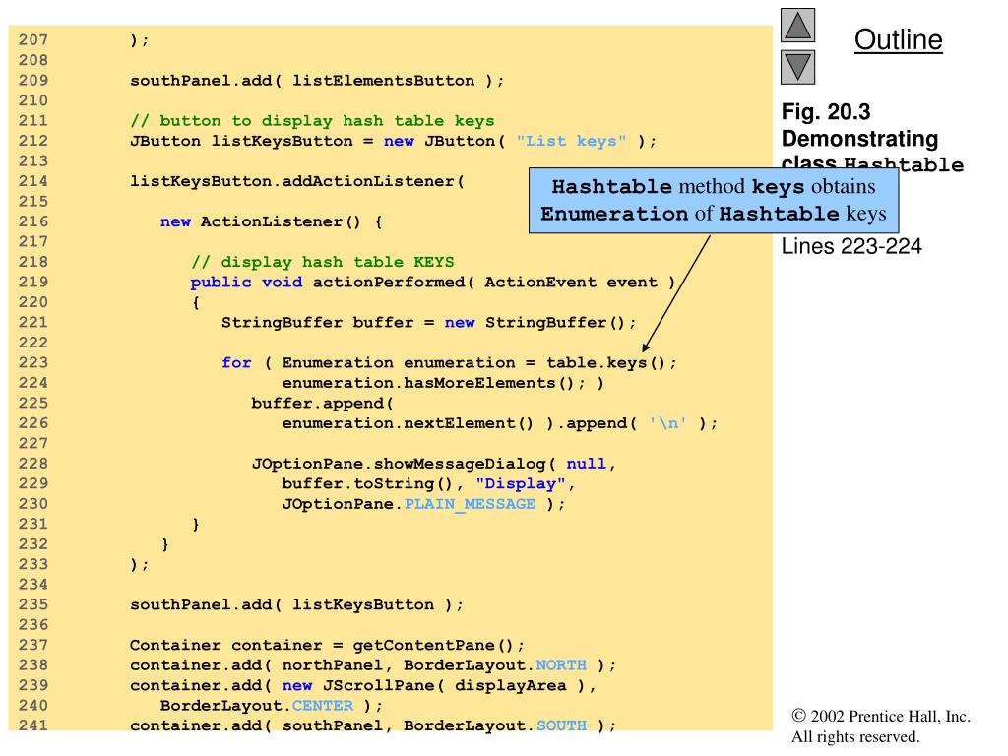Click line number 207 in the gutter
Image resolution: width=1008 pixels, height=756 pixels.
[34, 40]
